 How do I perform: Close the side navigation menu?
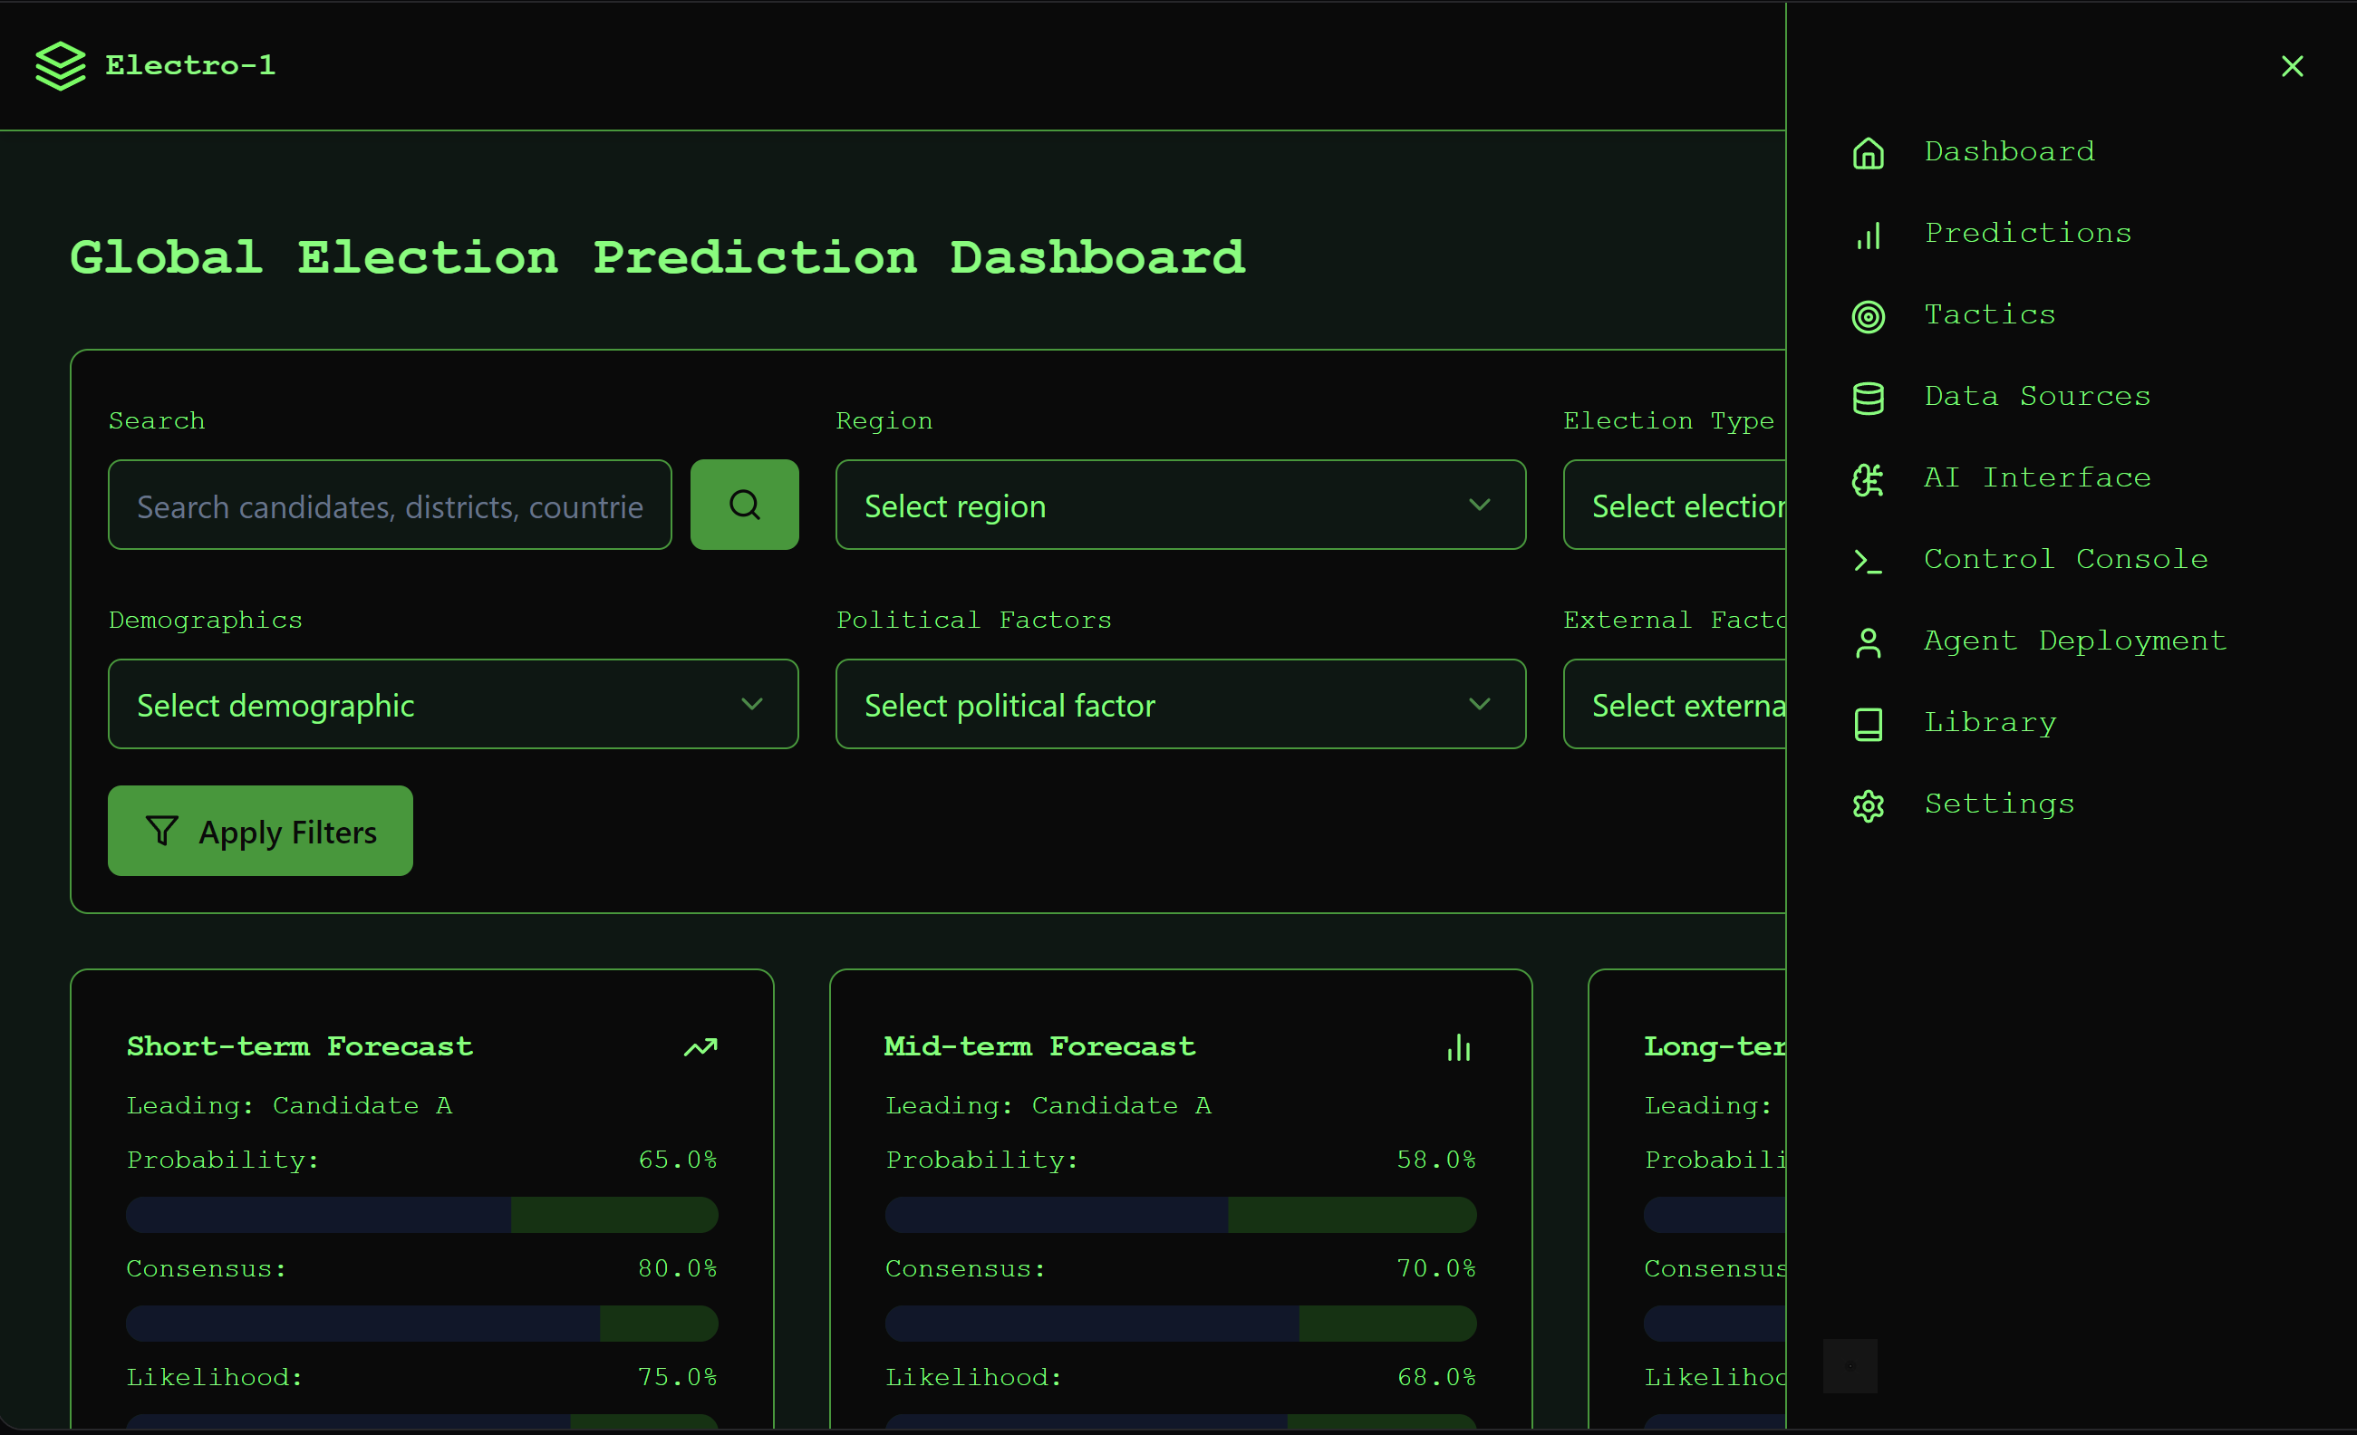coord(2292,66)
